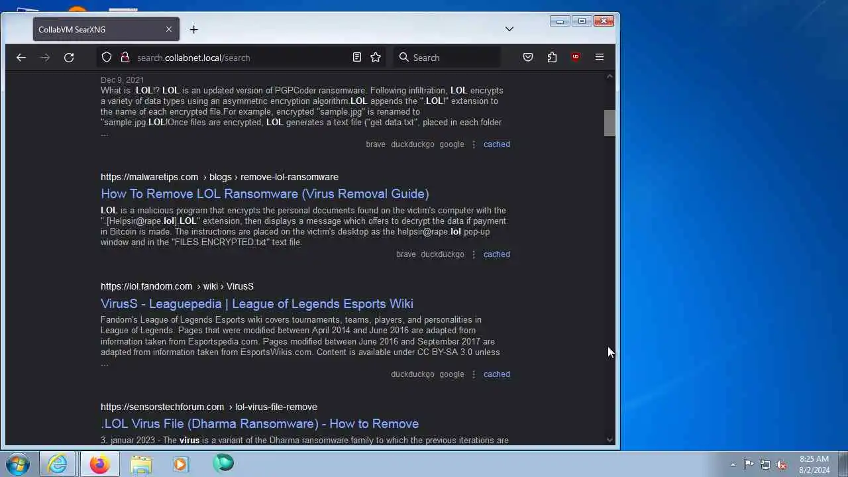Click the search magnifier icon
The width and height of the screenshot is (848, 477).
coord(404,58)
